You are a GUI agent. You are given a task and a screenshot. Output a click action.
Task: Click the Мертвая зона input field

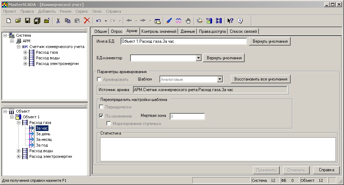pyautogui.click(x=187, y=117)
